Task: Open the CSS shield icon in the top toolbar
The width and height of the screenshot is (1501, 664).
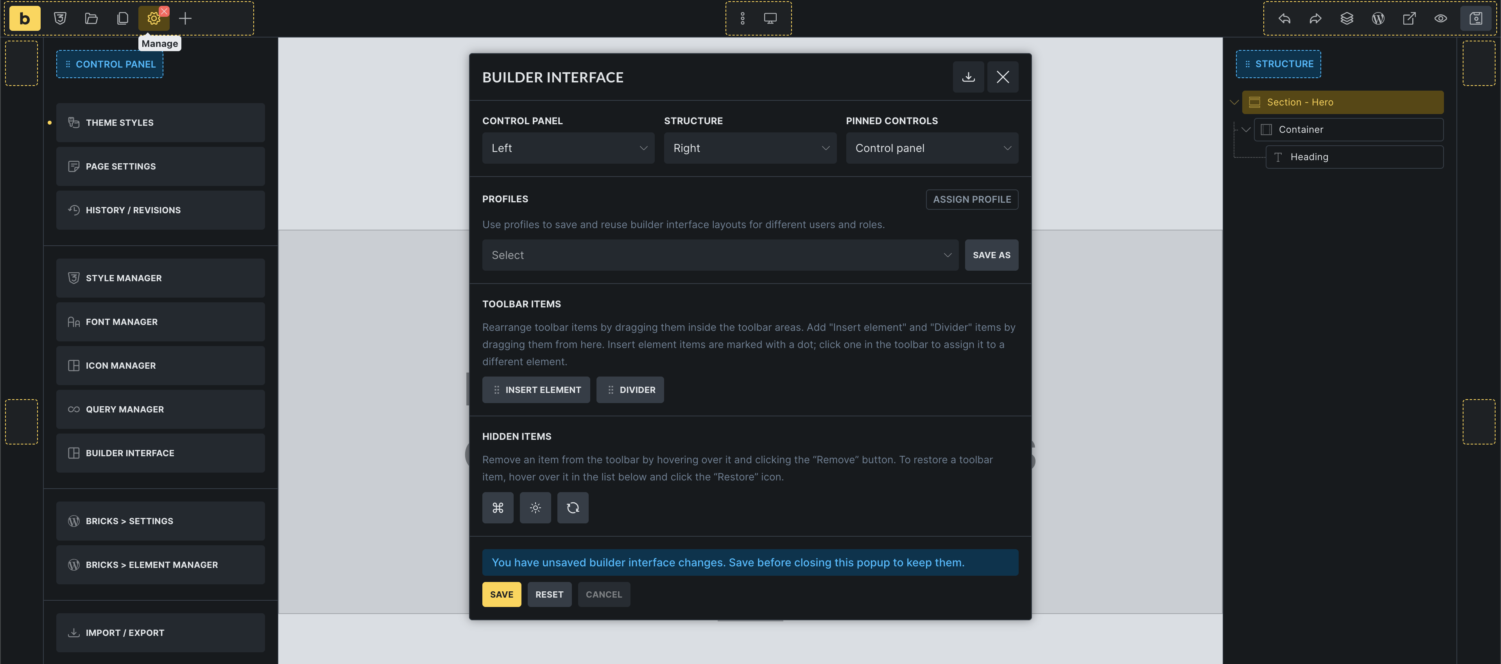Action: 60,19
